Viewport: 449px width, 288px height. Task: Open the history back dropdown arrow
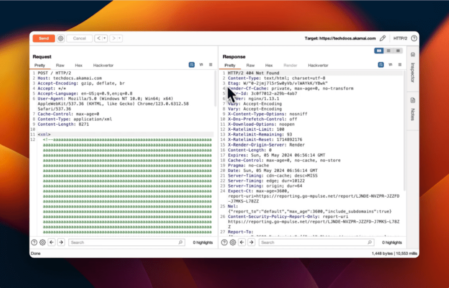[105, 39]
